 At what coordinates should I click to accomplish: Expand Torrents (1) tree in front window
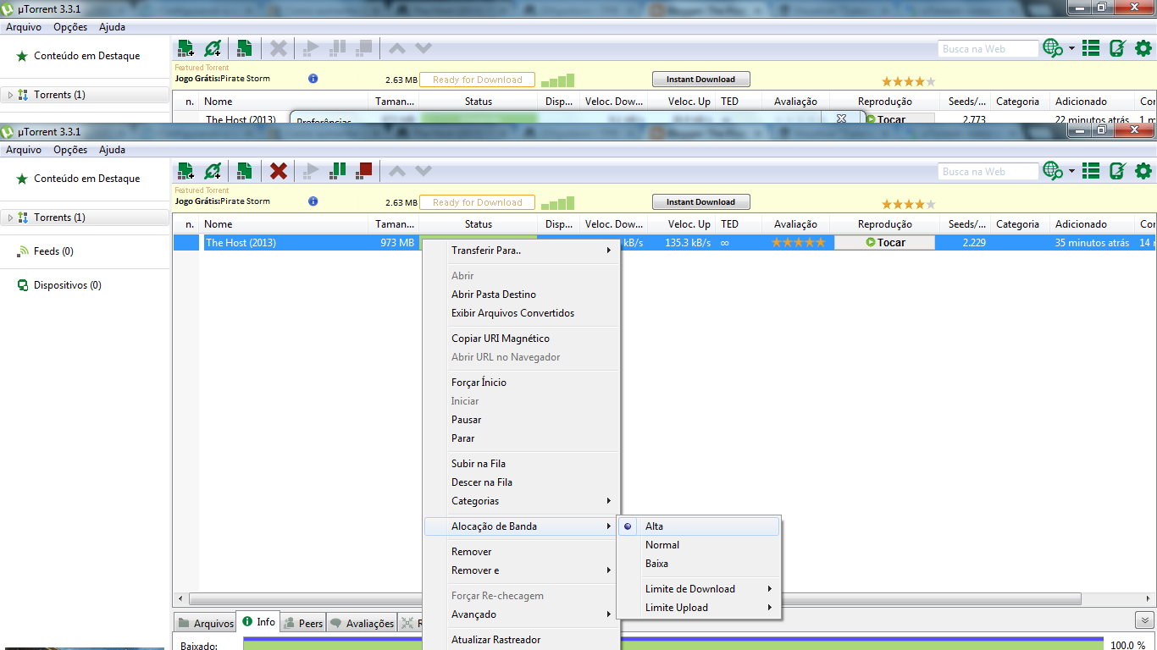tap(10, 218)
